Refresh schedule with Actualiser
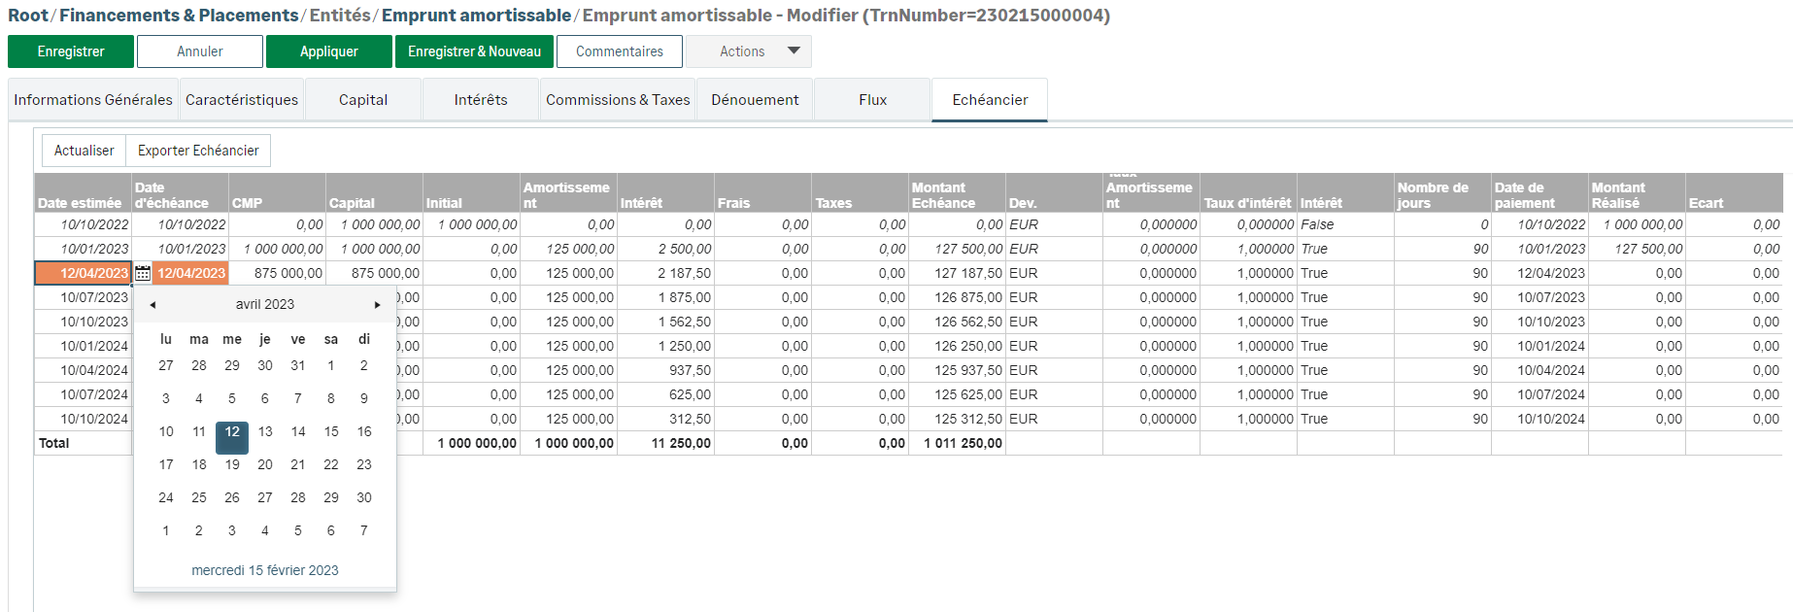This screenshot has height=612, width=1793. [x=84, y=151]
